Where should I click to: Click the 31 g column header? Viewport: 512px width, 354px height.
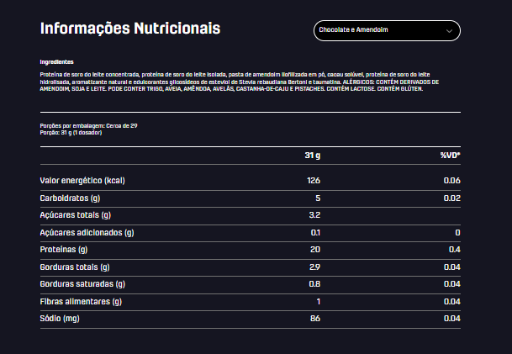[x=313, y=156]
